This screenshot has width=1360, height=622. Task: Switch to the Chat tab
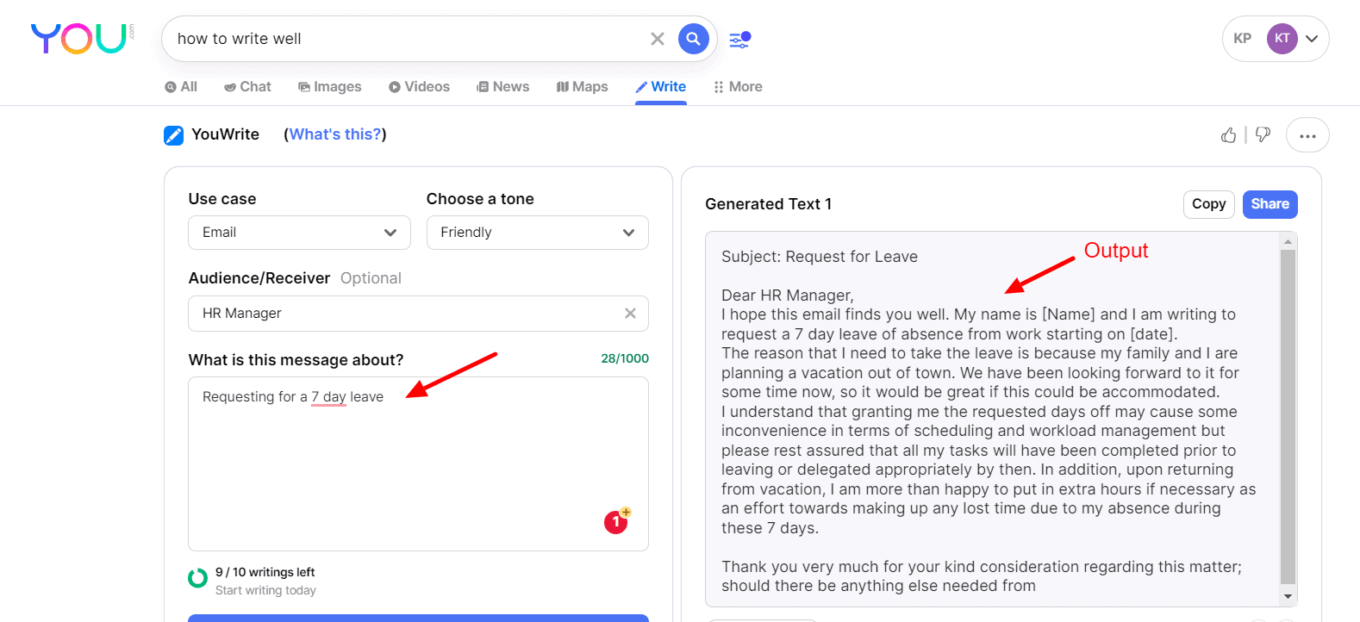[x=247, y=87]
